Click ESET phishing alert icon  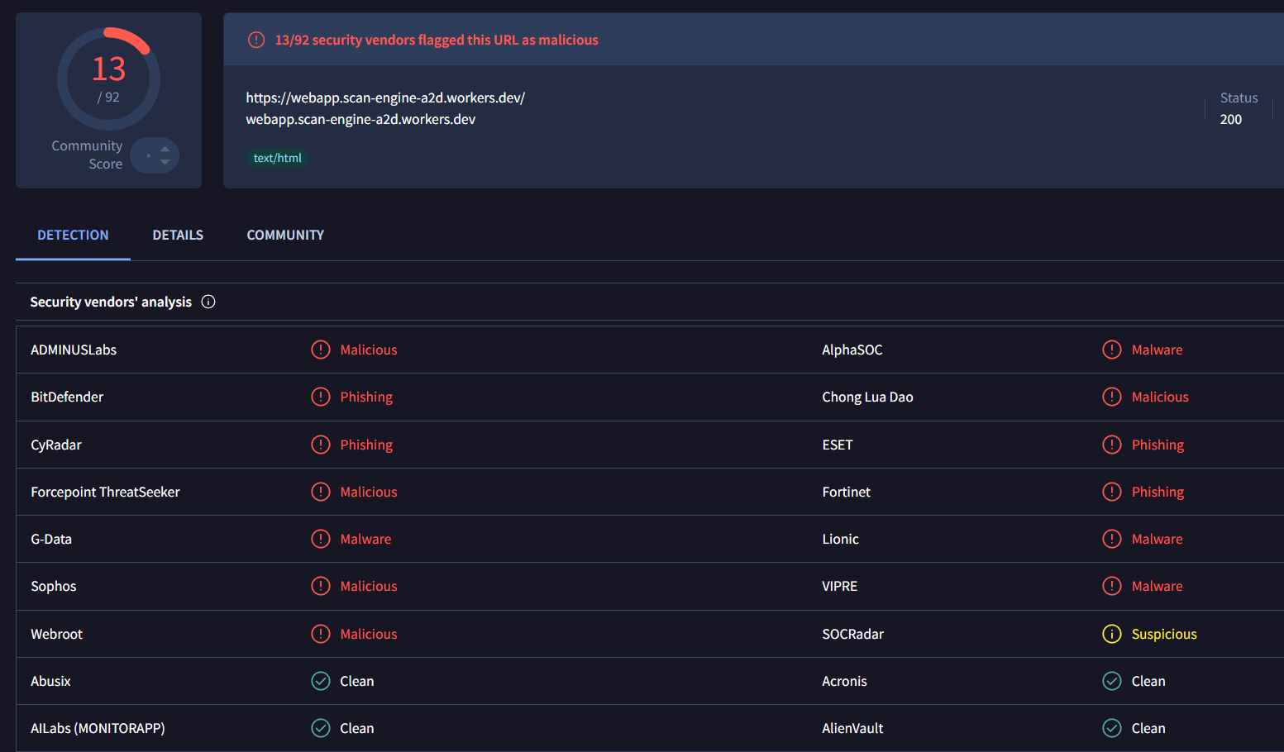tap(1112, 445)
